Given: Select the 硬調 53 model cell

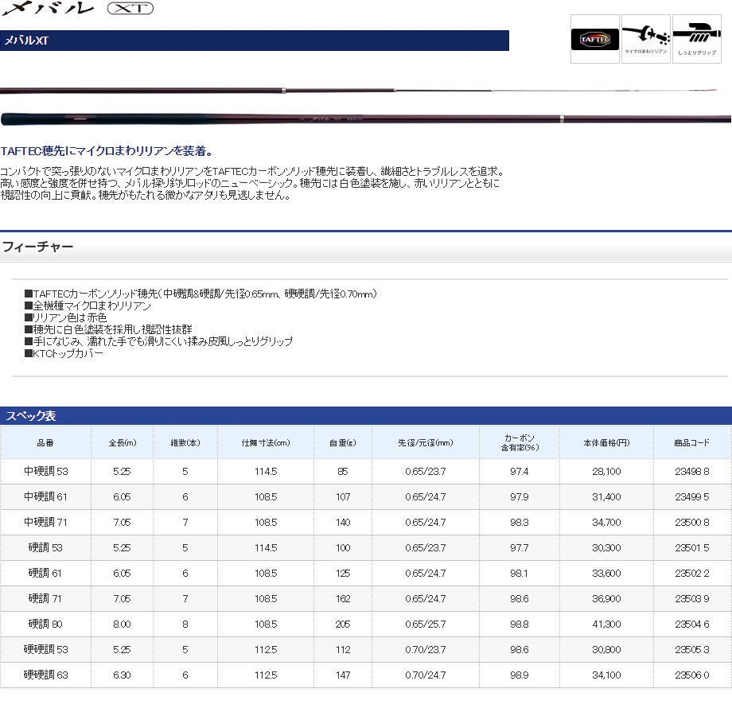Looking at the screenshot, I should click(x=46, y=547).
